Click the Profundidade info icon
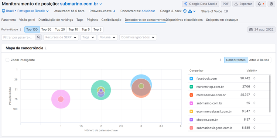Viewport: 277px width, 138px height. (20, 30)
